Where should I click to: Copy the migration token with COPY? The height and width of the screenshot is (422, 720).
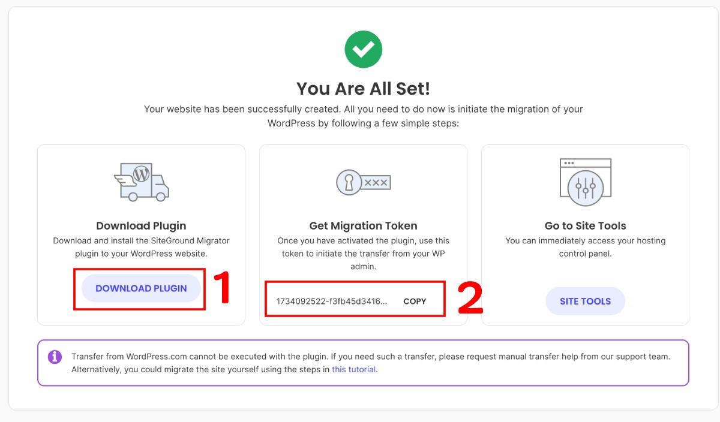pos(415,302)
